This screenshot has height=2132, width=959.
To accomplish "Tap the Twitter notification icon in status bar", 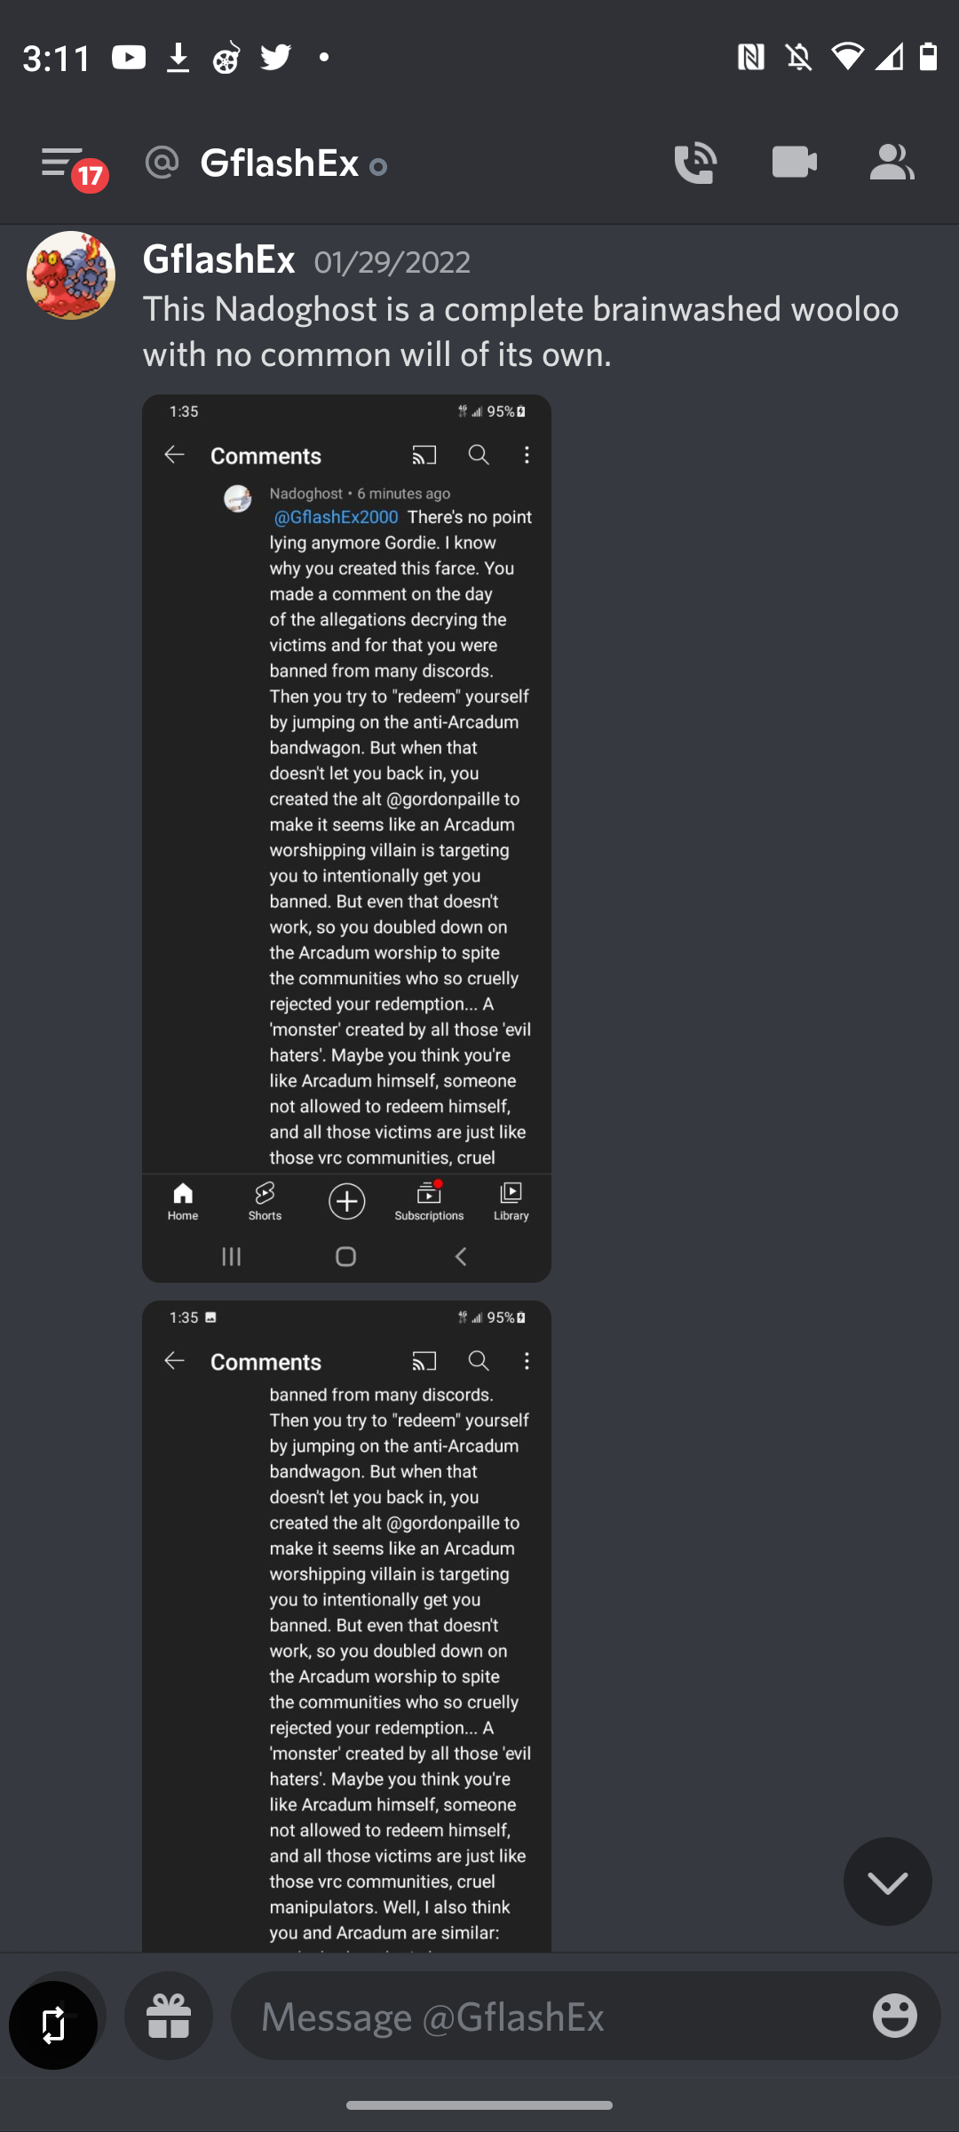I will point(275,58).
